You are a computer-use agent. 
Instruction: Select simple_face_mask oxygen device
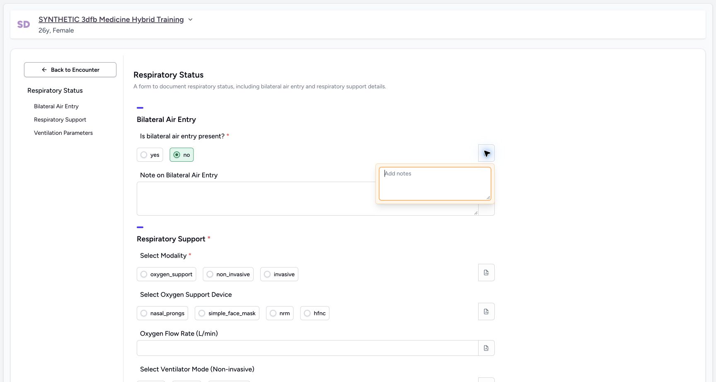[227, 313]
